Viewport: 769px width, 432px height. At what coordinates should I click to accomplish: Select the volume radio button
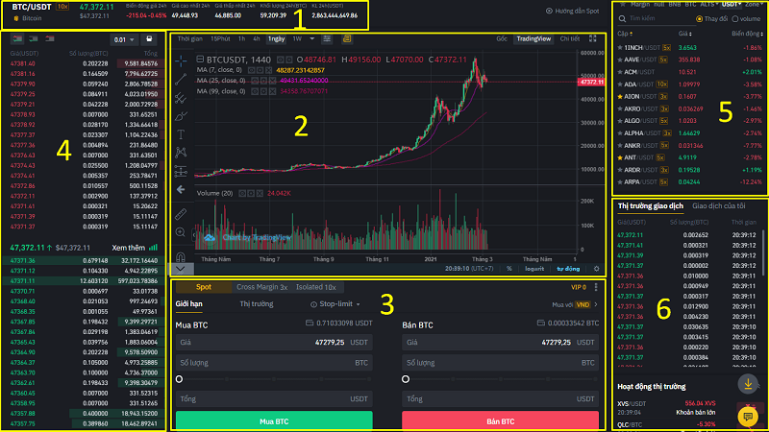pos(735,19)
